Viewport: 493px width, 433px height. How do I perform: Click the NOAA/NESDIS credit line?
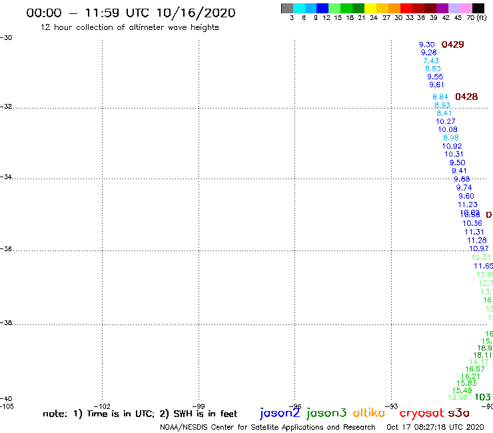point(268,428)
